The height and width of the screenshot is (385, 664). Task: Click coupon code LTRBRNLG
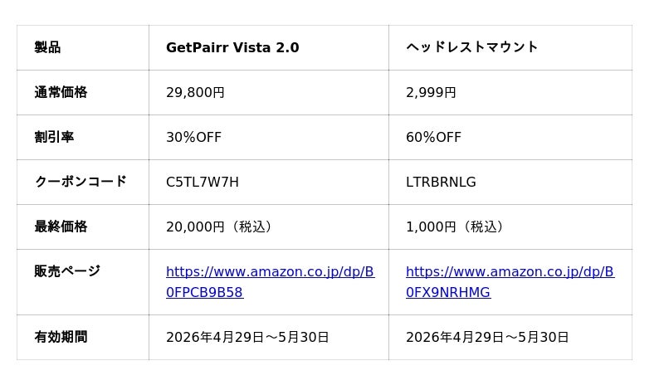click(x=441, y=183)
